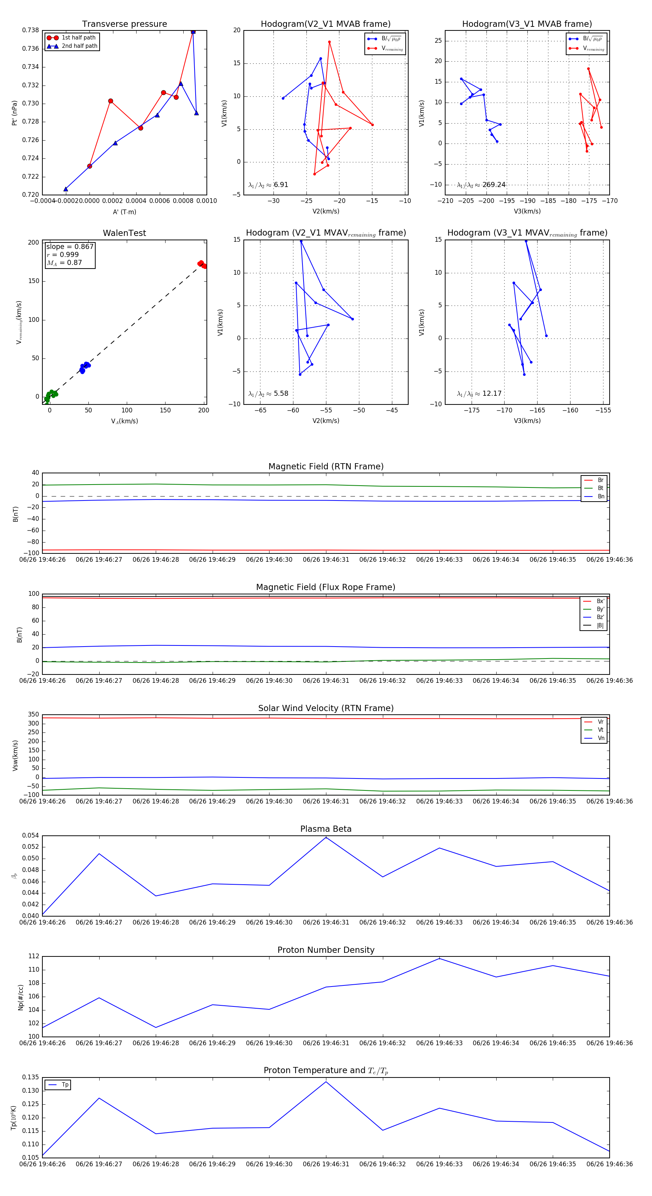
Task: Click the Br legend entry in RTN magnetic field
Action: pos(594,480)
